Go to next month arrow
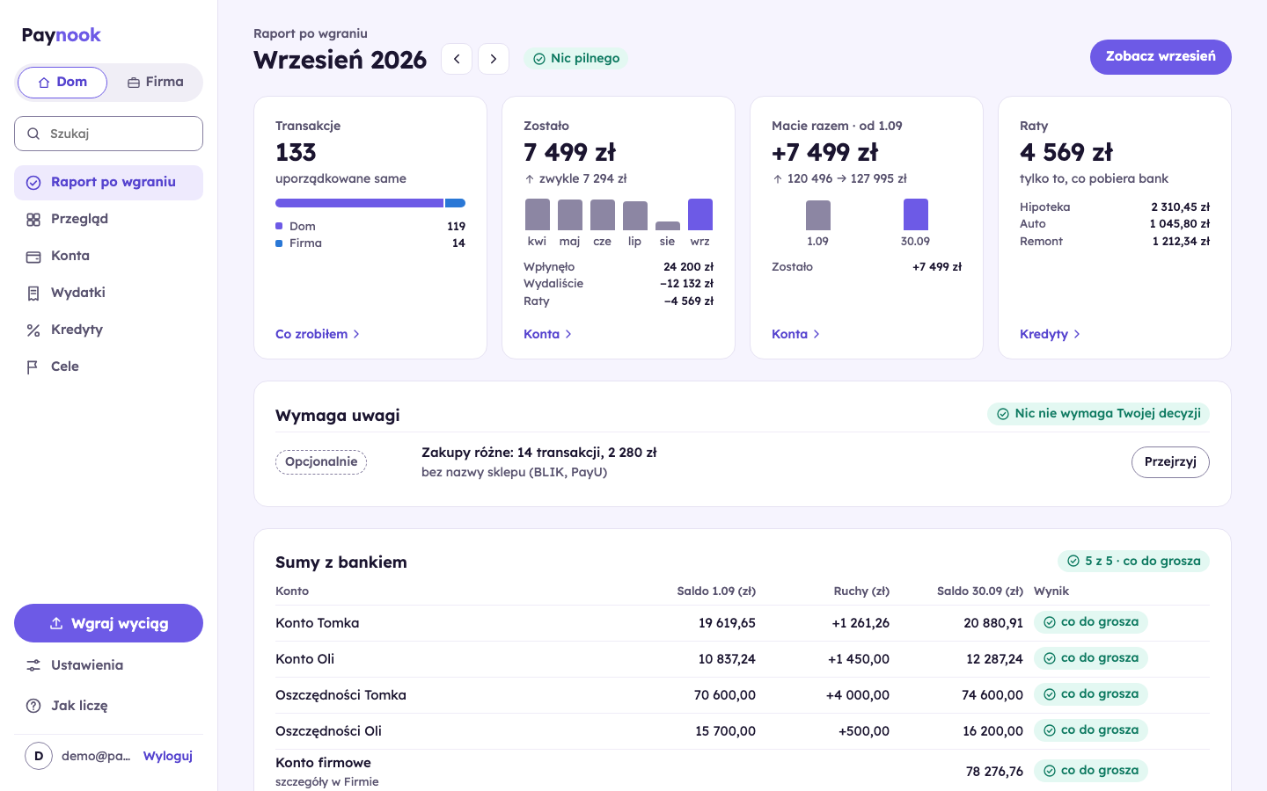Image resolution: width=1267 pixels, height=791 pixels. tap(494, 59)
